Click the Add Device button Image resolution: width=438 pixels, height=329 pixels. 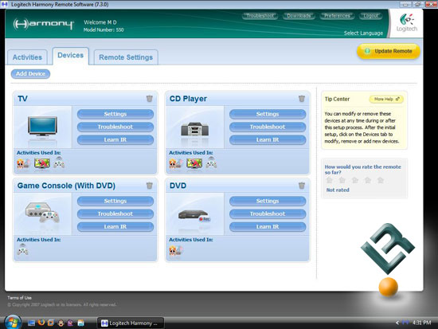click(31, 74)
